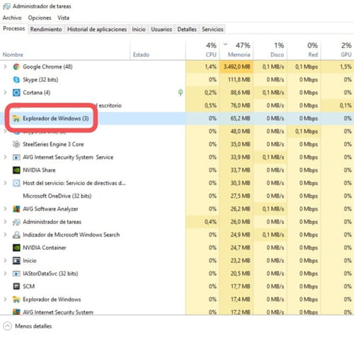Click the 88,6 MB Cortana memory value
354x337 pixels.
[x=240, y=93]
